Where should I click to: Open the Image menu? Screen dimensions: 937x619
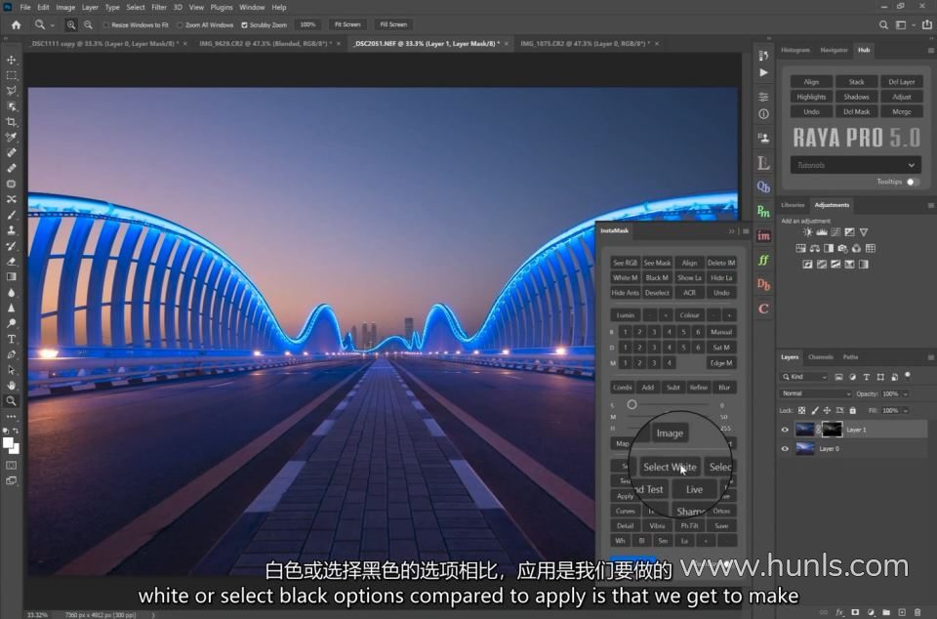point(65,7)
